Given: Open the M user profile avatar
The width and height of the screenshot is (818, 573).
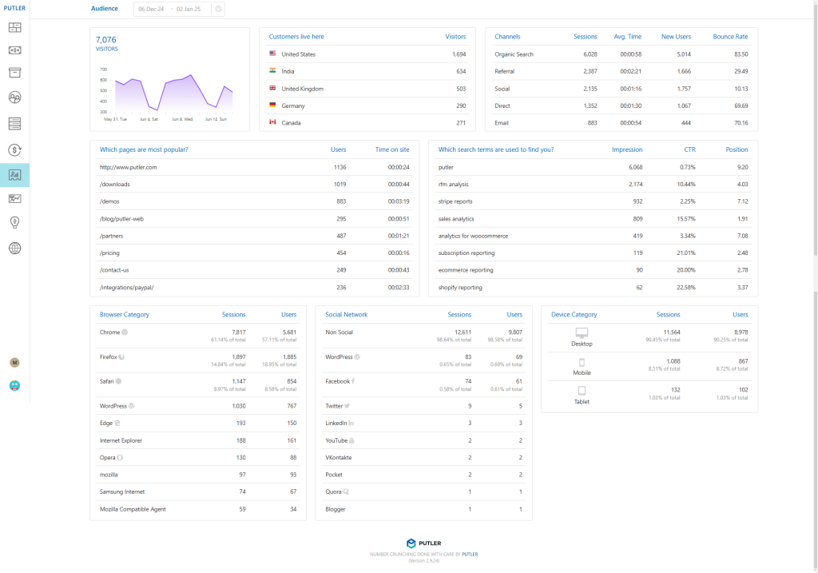Looking at the screenshot, I should (x=14, y=362).
